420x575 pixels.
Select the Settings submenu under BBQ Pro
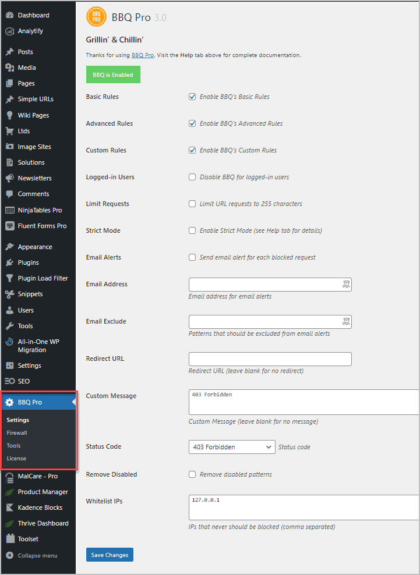[x=18, y=420]
